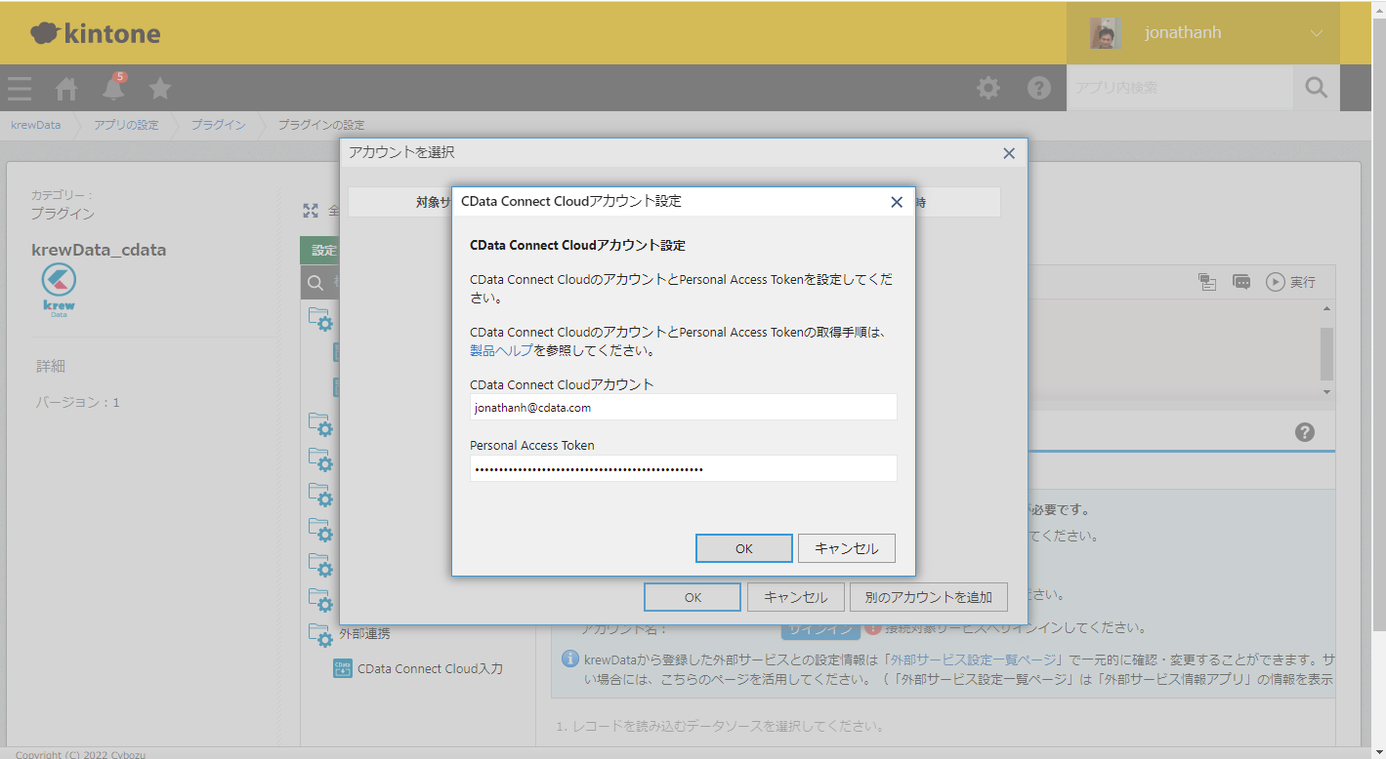Click OK in アカウントを選択 dialog
1386x759 pixels.
693,597
